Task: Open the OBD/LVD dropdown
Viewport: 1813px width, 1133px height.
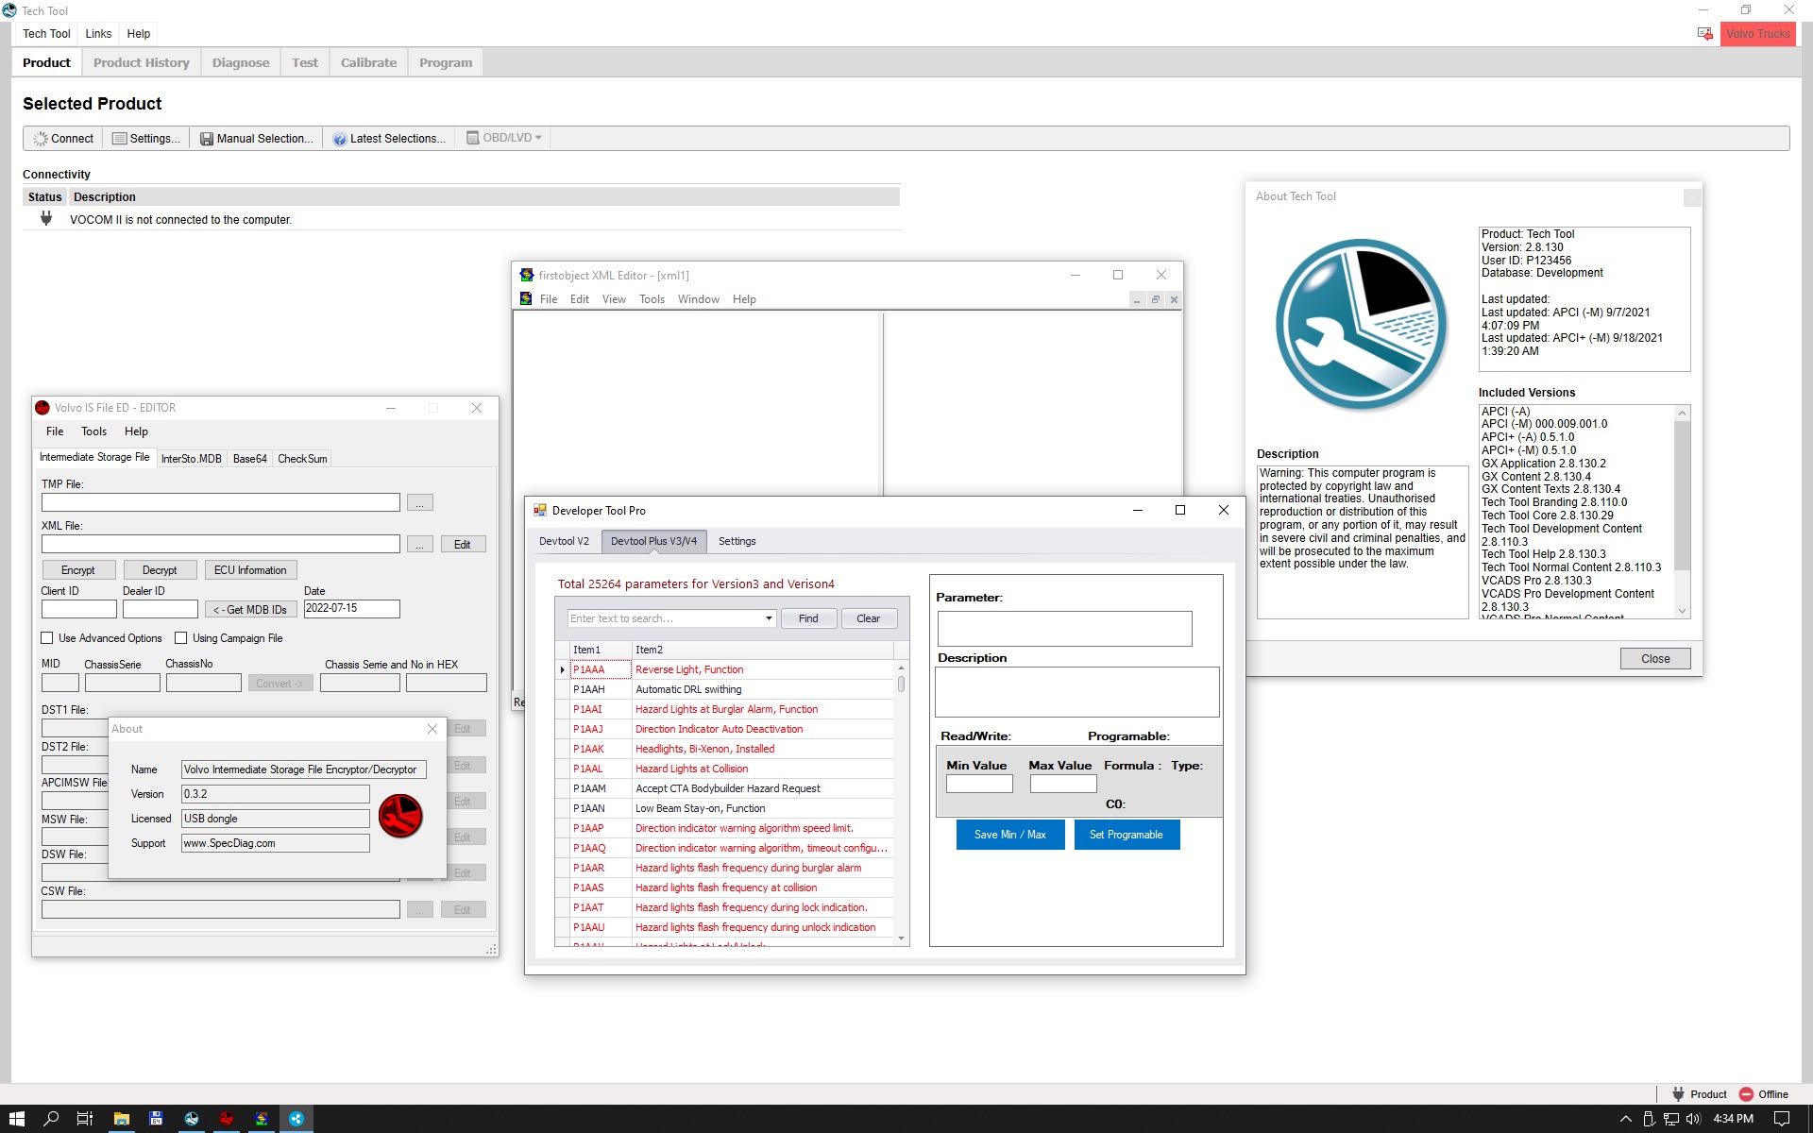Action: click(538, 138)
